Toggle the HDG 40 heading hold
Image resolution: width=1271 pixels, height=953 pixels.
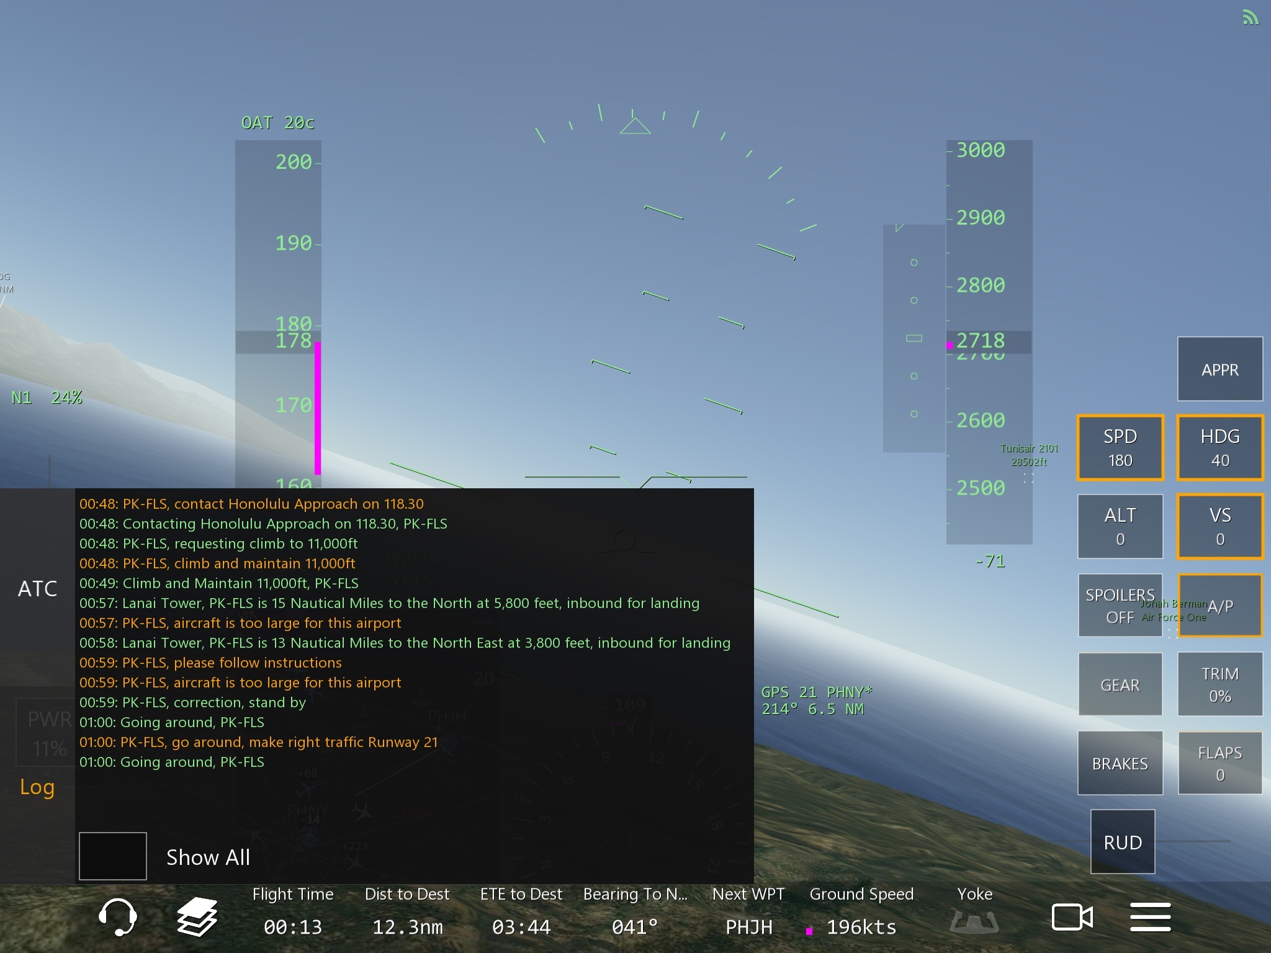pos(1219,447)
